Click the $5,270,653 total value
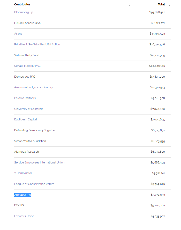The image size is (181, 230). [x=158, y=195]
